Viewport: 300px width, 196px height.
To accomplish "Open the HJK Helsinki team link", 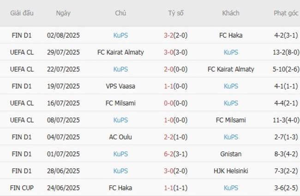I will coord(230,171).
